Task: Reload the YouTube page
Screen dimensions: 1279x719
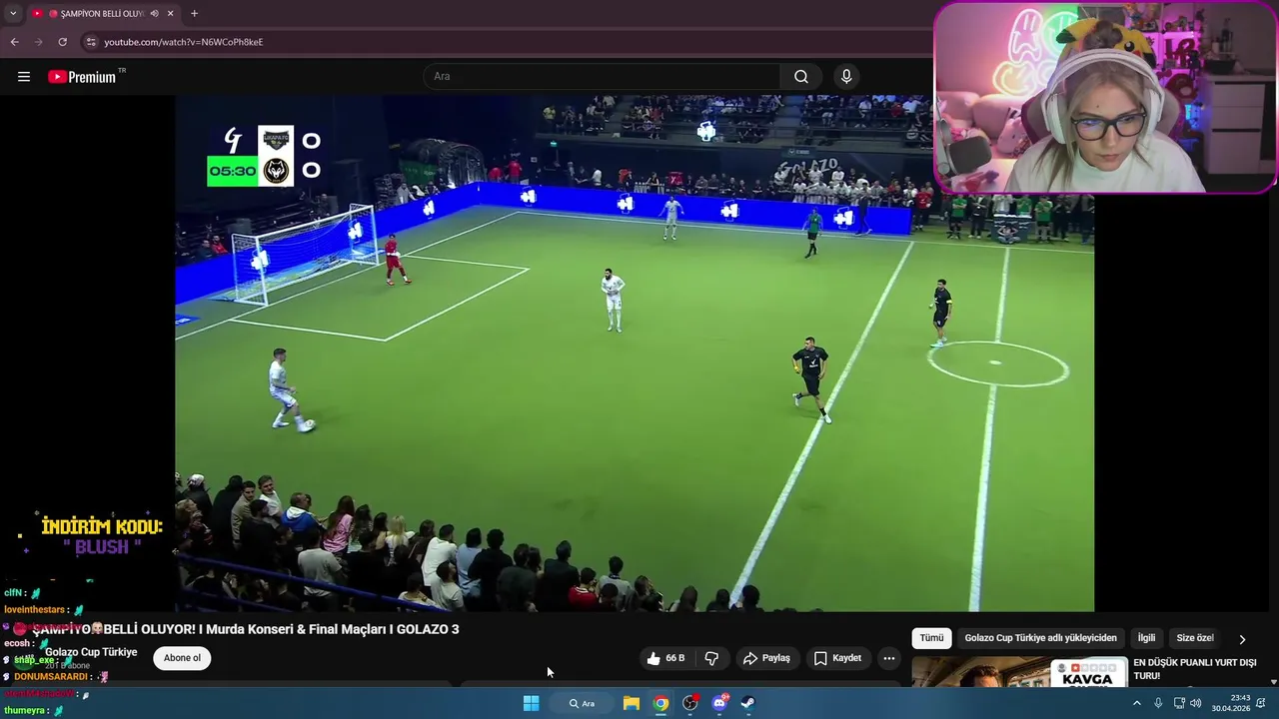Action: click(62, 42)
